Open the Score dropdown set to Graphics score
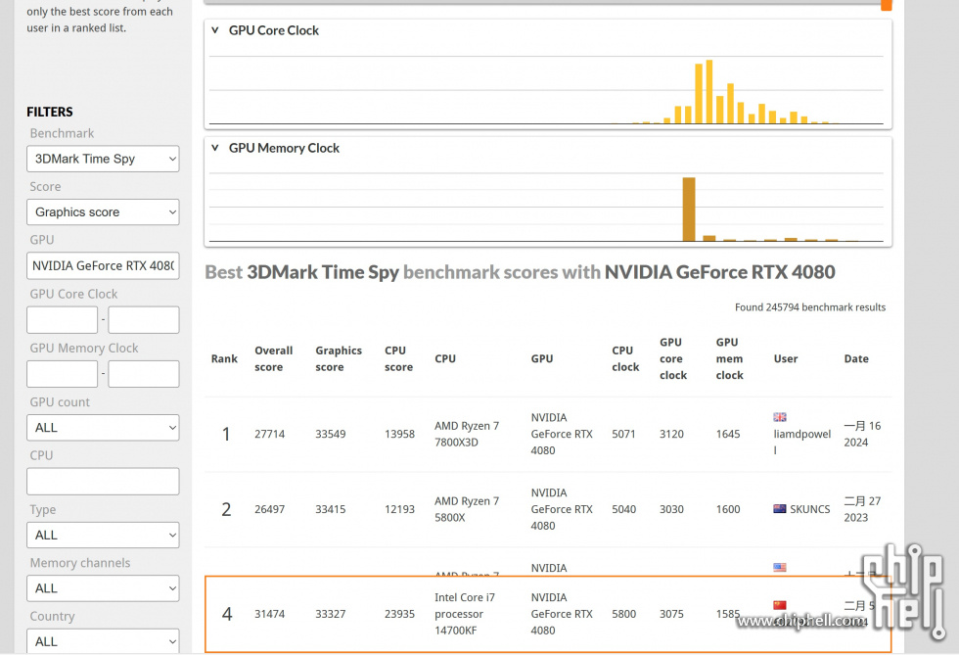 (x=103, y=211)
